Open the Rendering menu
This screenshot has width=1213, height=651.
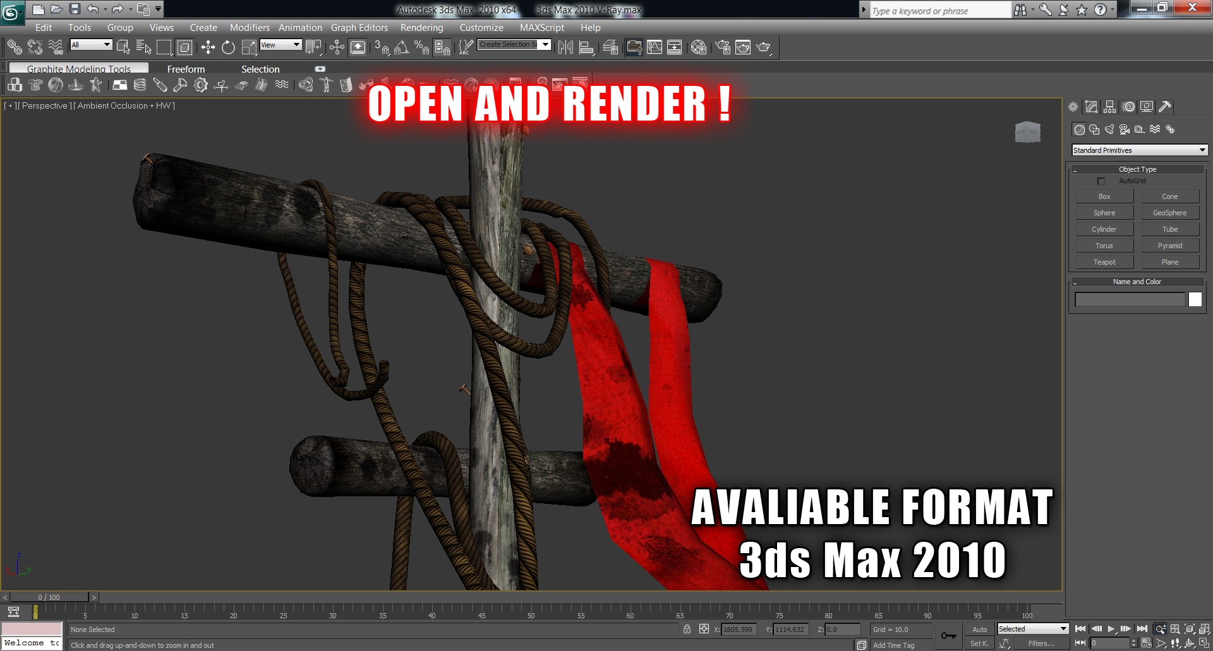(421, 28)
